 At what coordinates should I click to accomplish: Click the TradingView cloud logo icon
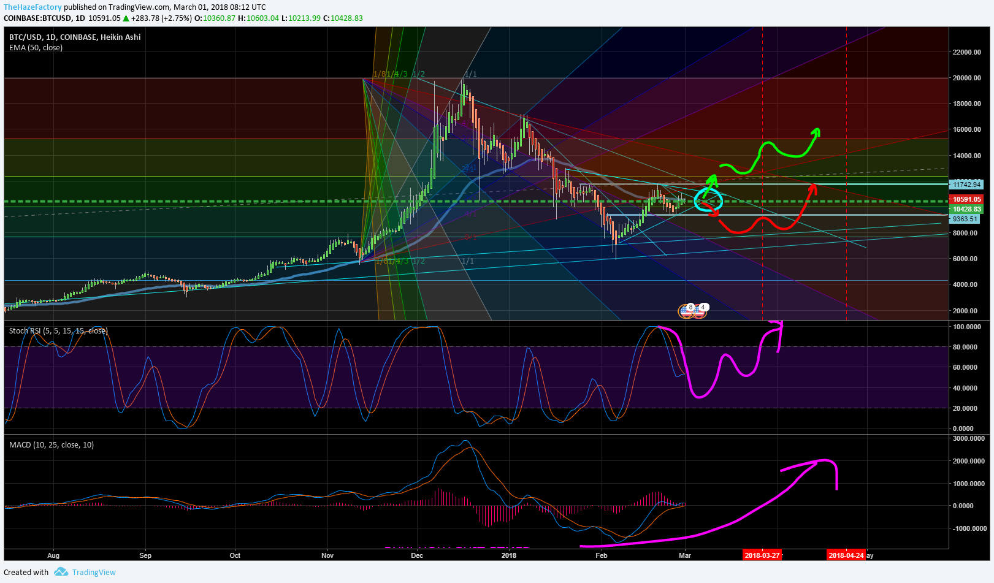pyautogui.click(x=61, y=571)
